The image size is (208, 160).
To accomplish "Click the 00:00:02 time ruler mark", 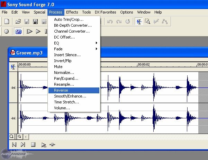I will point(144,65).
